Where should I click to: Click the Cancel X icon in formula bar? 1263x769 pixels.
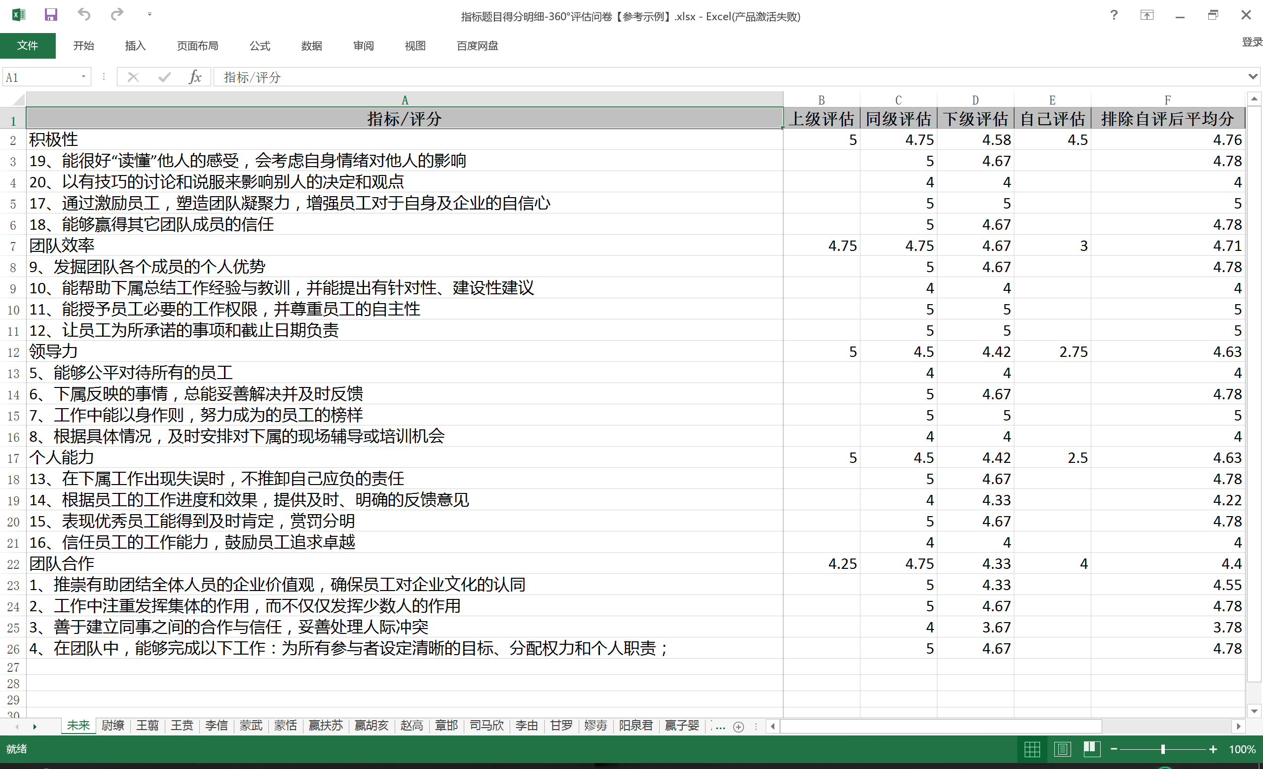133,77
